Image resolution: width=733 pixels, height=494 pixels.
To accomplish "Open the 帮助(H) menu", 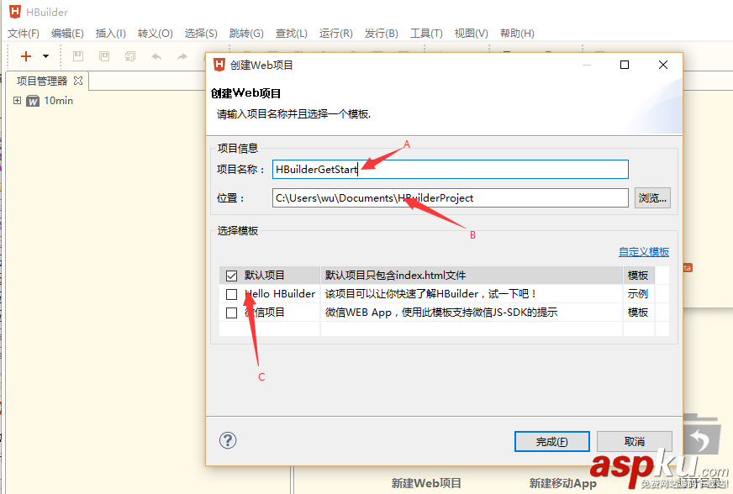I will (x=517, y=33).
